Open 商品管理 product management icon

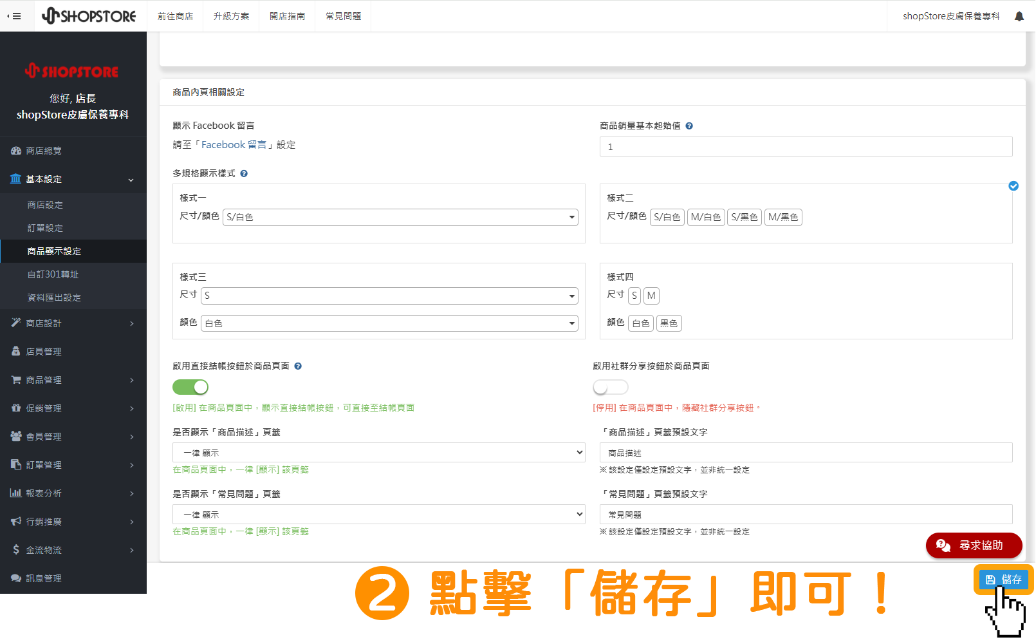(16, 379)
